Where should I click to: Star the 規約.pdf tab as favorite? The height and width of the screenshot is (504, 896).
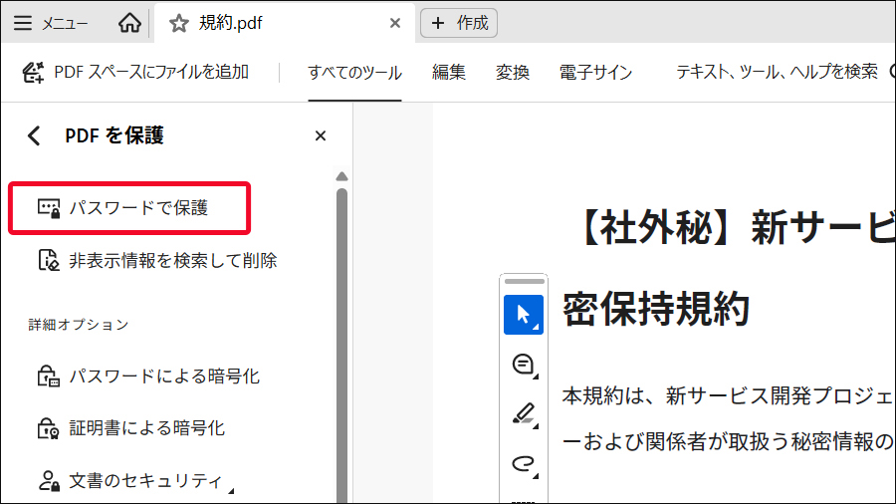(x=179, y=24)
